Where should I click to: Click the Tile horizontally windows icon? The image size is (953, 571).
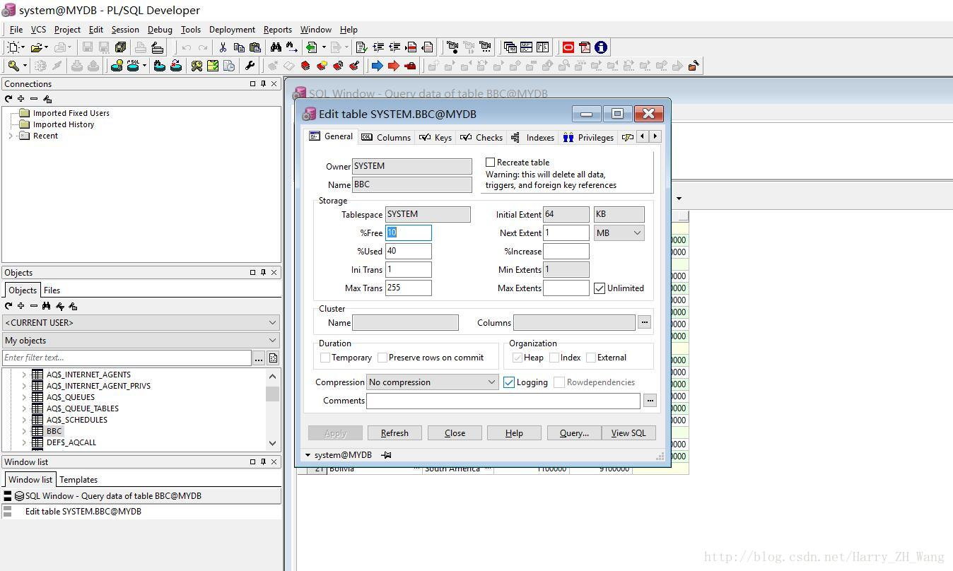[526, 47]
